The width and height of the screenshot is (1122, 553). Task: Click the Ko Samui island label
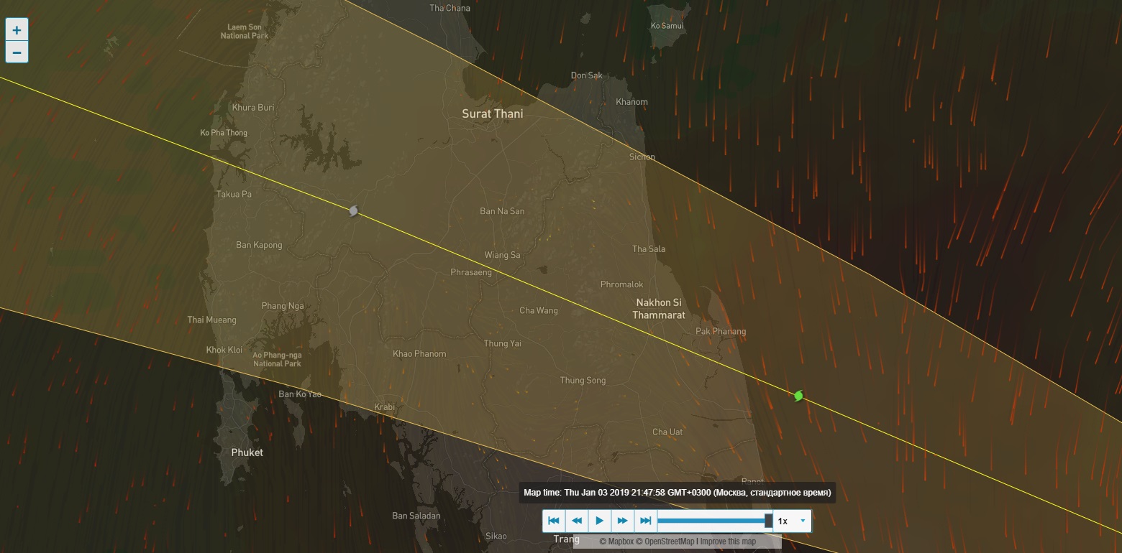click(667, 26)
